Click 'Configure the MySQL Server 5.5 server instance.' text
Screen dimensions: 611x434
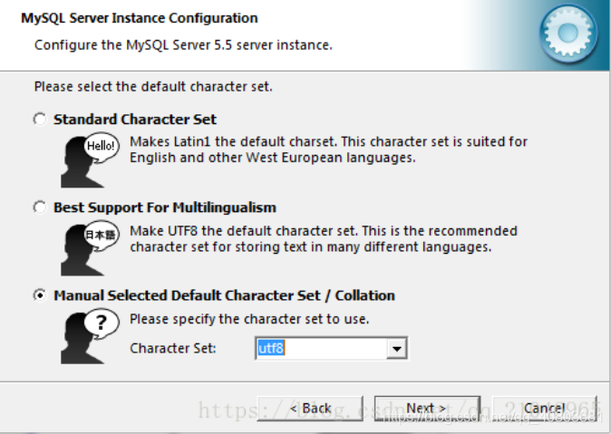[183, 45]
